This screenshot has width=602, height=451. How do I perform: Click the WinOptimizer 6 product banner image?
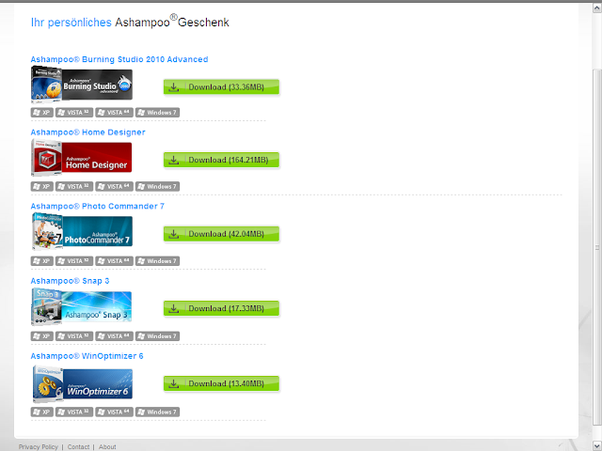point(82,383)
